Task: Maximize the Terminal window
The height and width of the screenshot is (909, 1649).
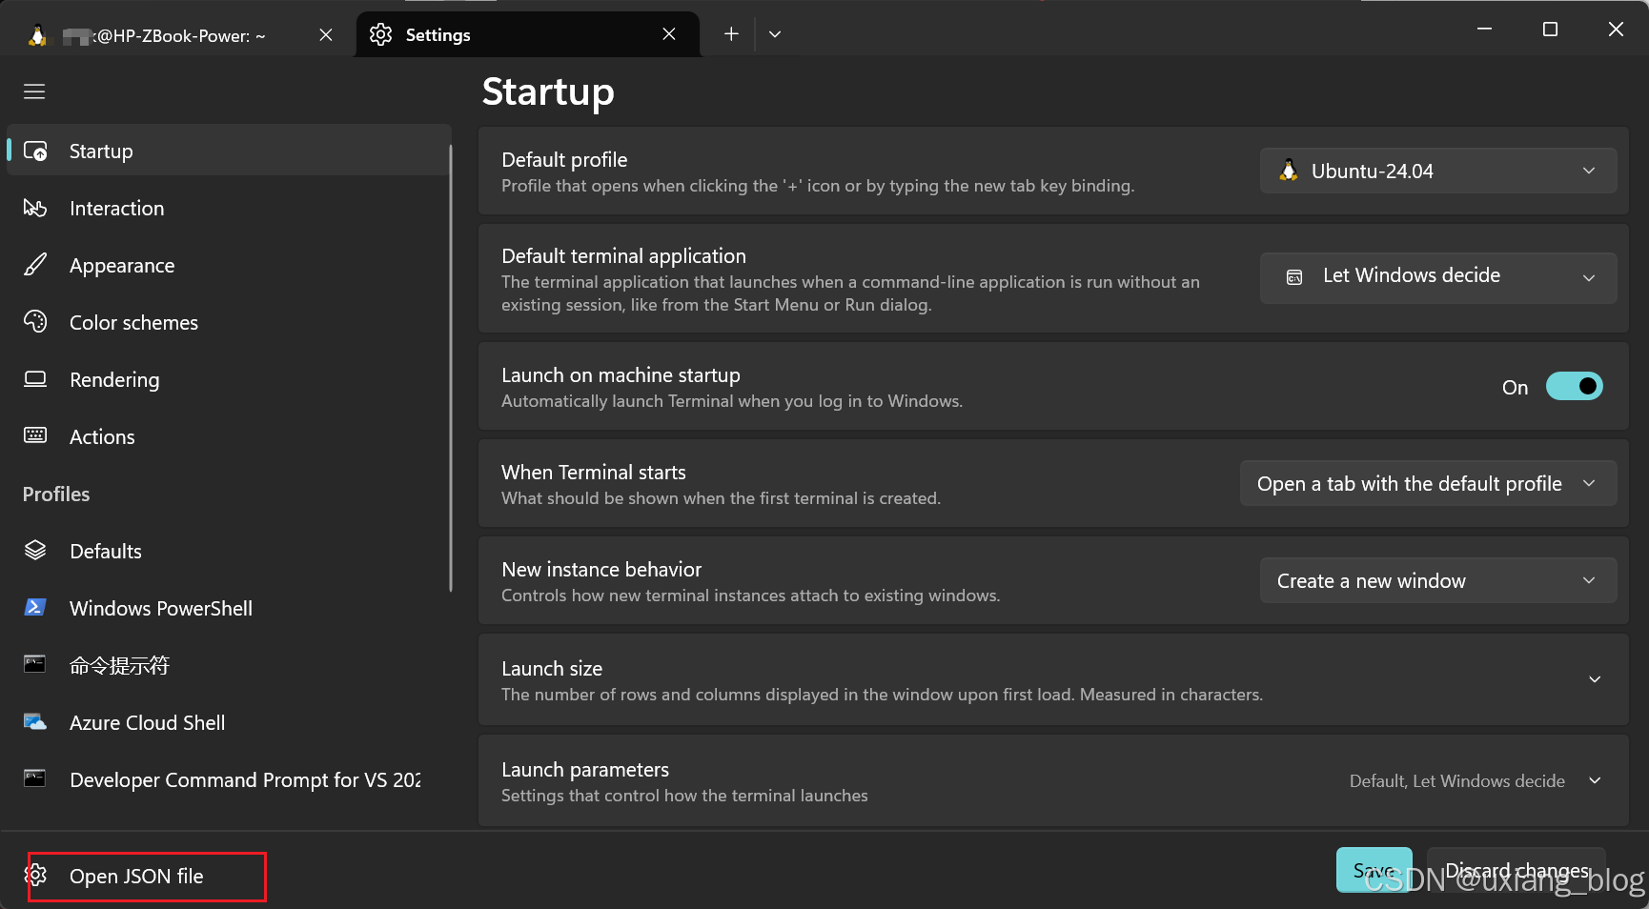Action: pyautogui.click(x=1550, y=30)
